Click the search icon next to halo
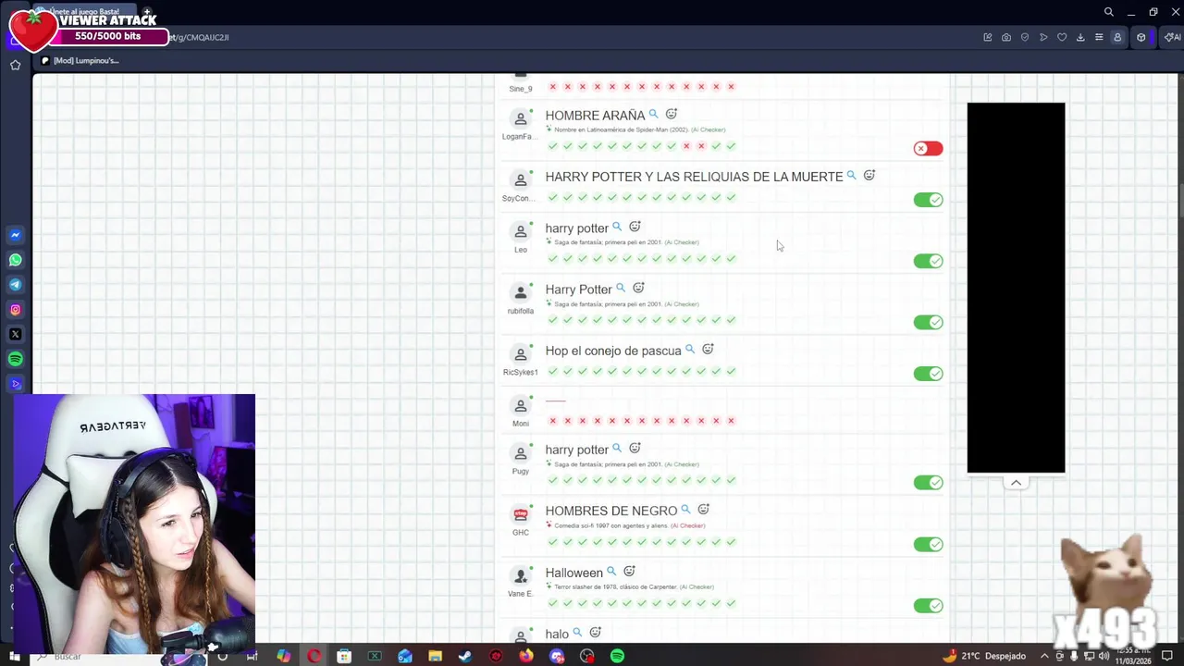The image size is (1184, 666). pyautogui.click(x=577, y=632)
